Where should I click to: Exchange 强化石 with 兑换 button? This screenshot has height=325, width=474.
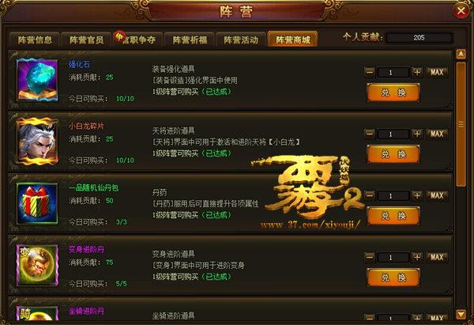click(x=393, y=93)
